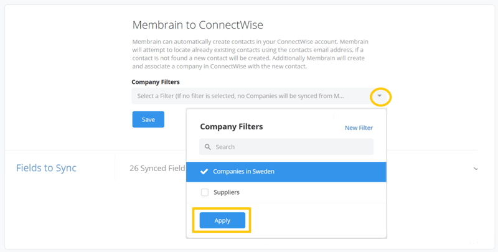Open the Company Filters dropdown arrow
498x252 pixels.
click(380, 96)
